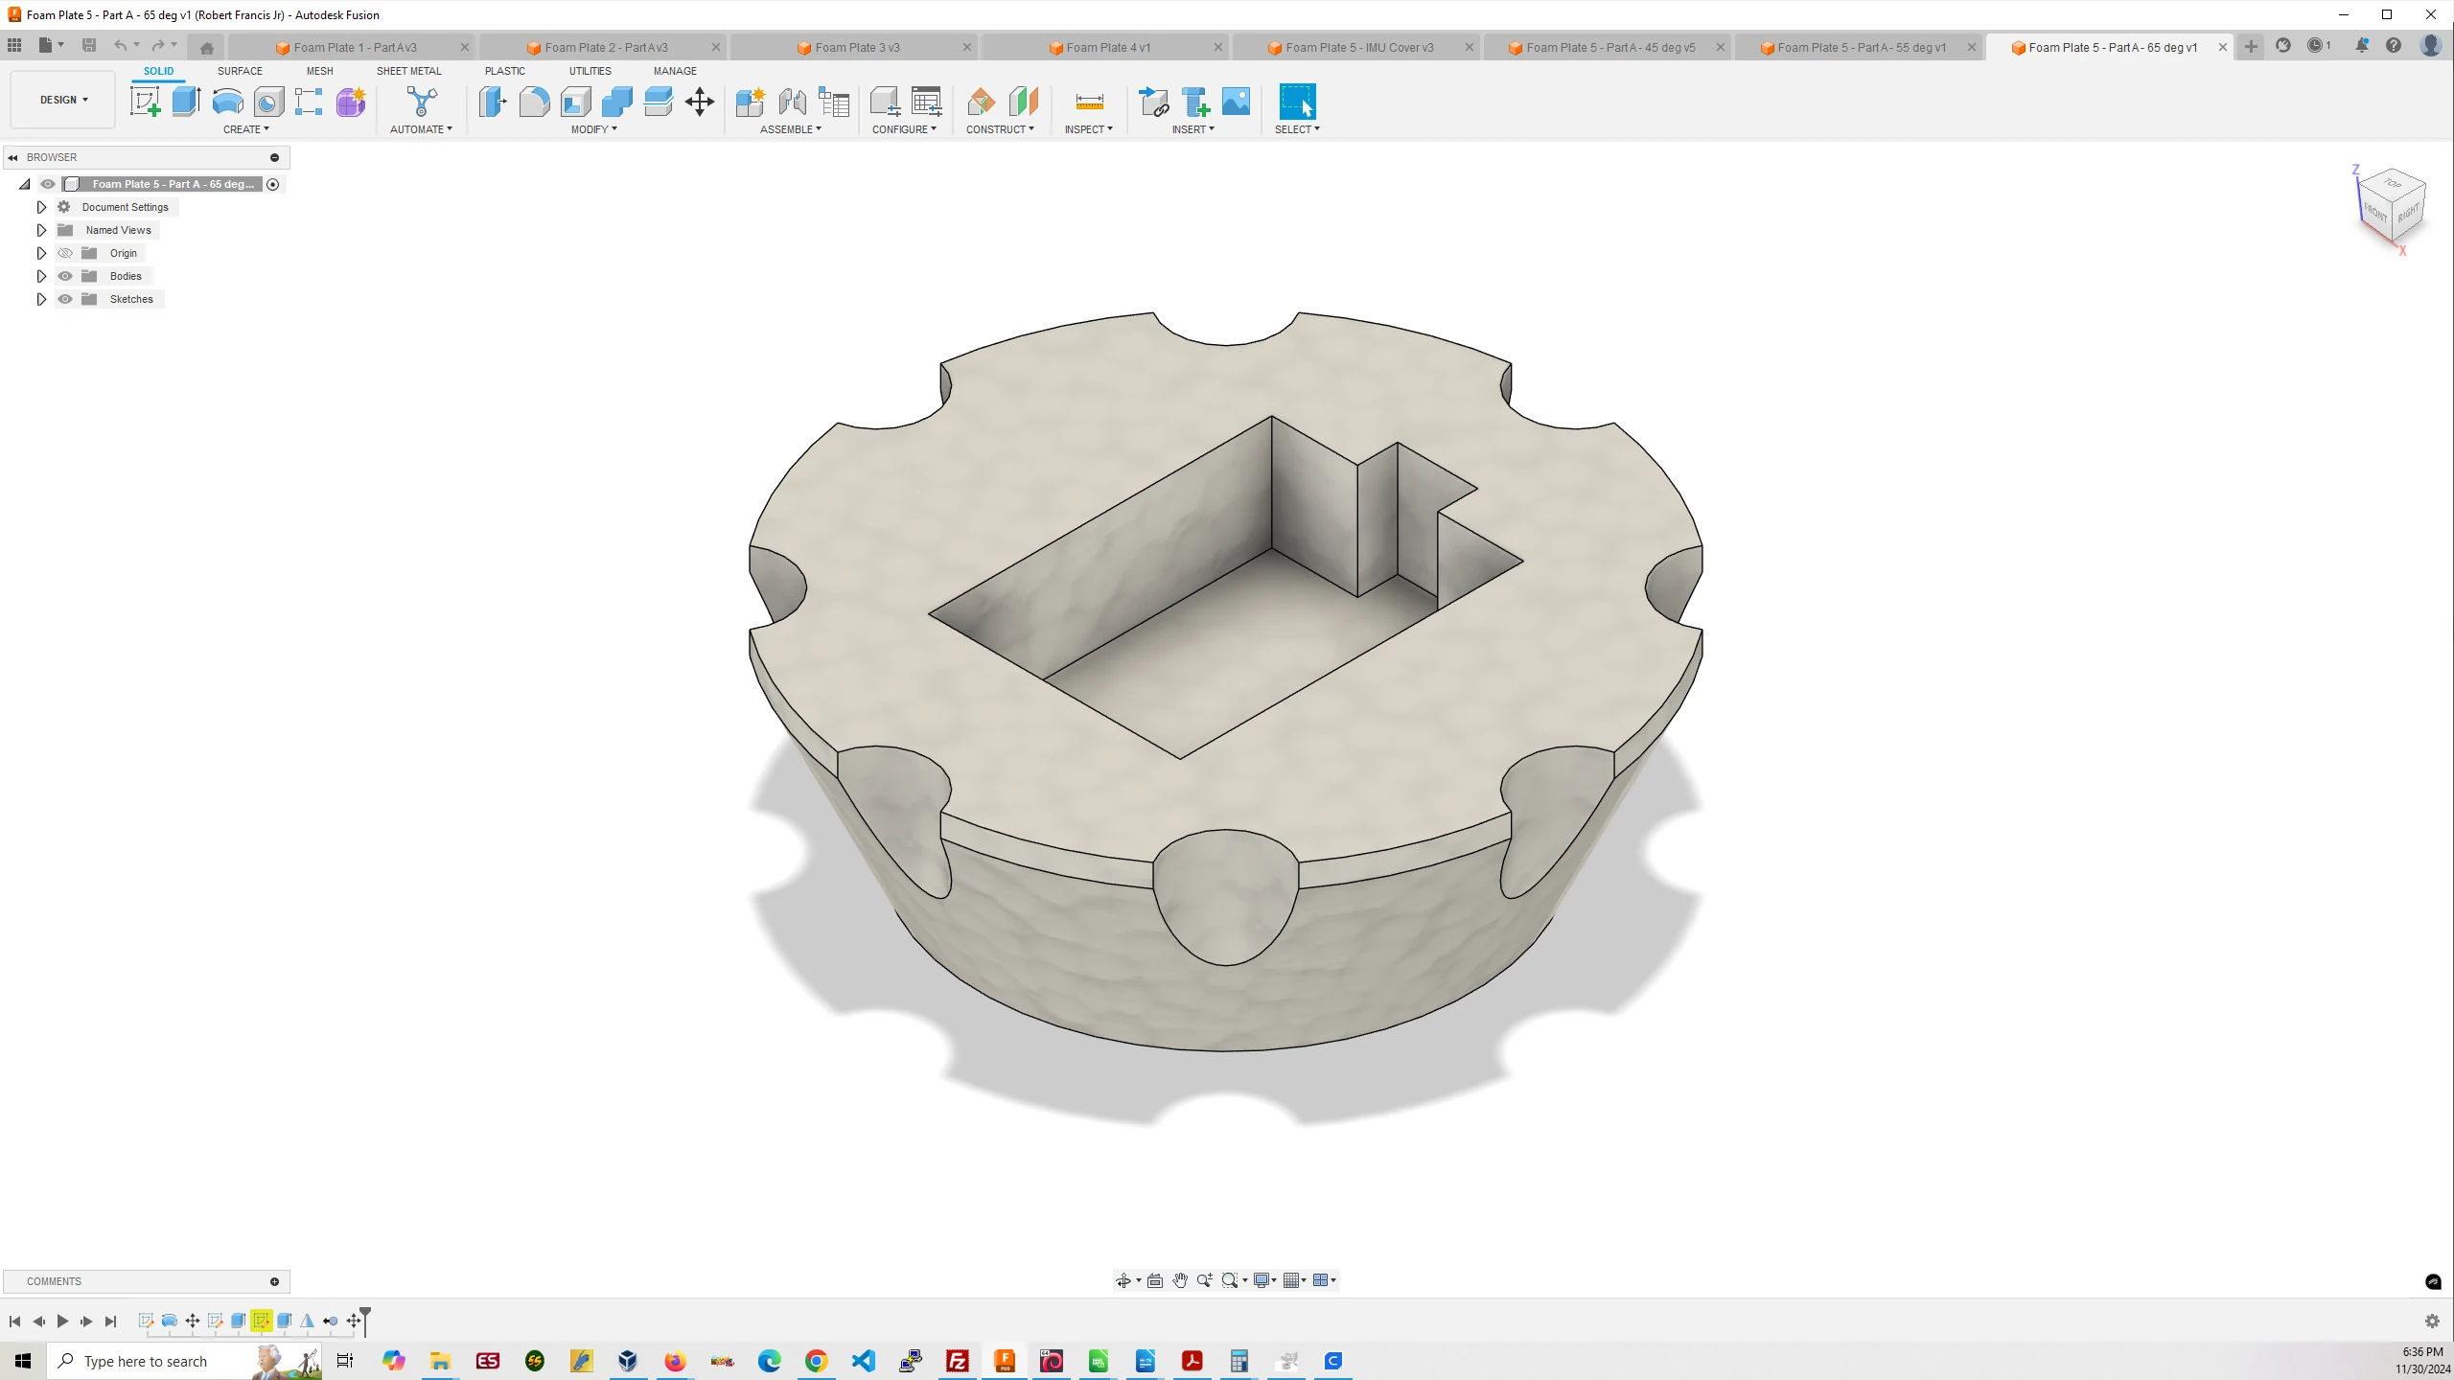
Task: Collapse the BROWSER panel
Action: click(12, 157)
